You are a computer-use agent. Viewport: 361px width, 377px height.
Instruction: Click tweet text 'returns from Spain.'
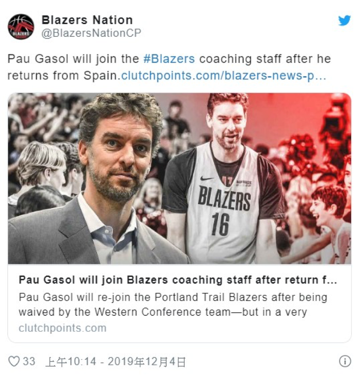pos(64,76)
